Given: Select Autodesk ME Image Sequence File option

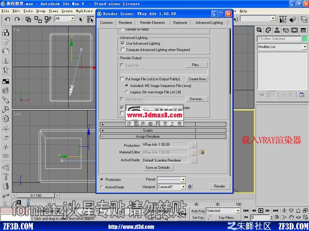Looking at the screenshot, I should (127, 85).
